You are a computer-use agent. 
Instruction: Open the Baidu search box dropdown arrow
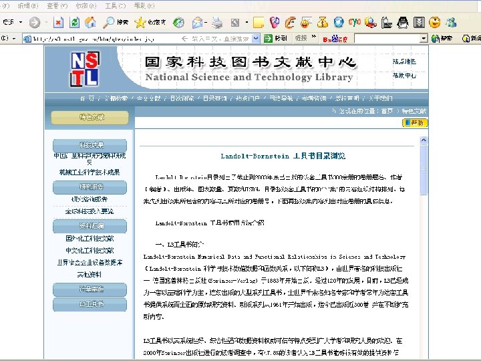[424, 39]
